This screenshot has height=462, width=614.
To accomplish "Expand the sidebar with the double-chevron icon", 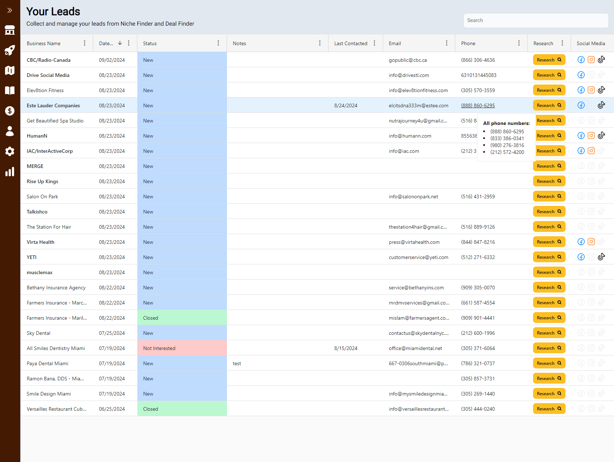I will pyautogui.click(x=10, y=10).
